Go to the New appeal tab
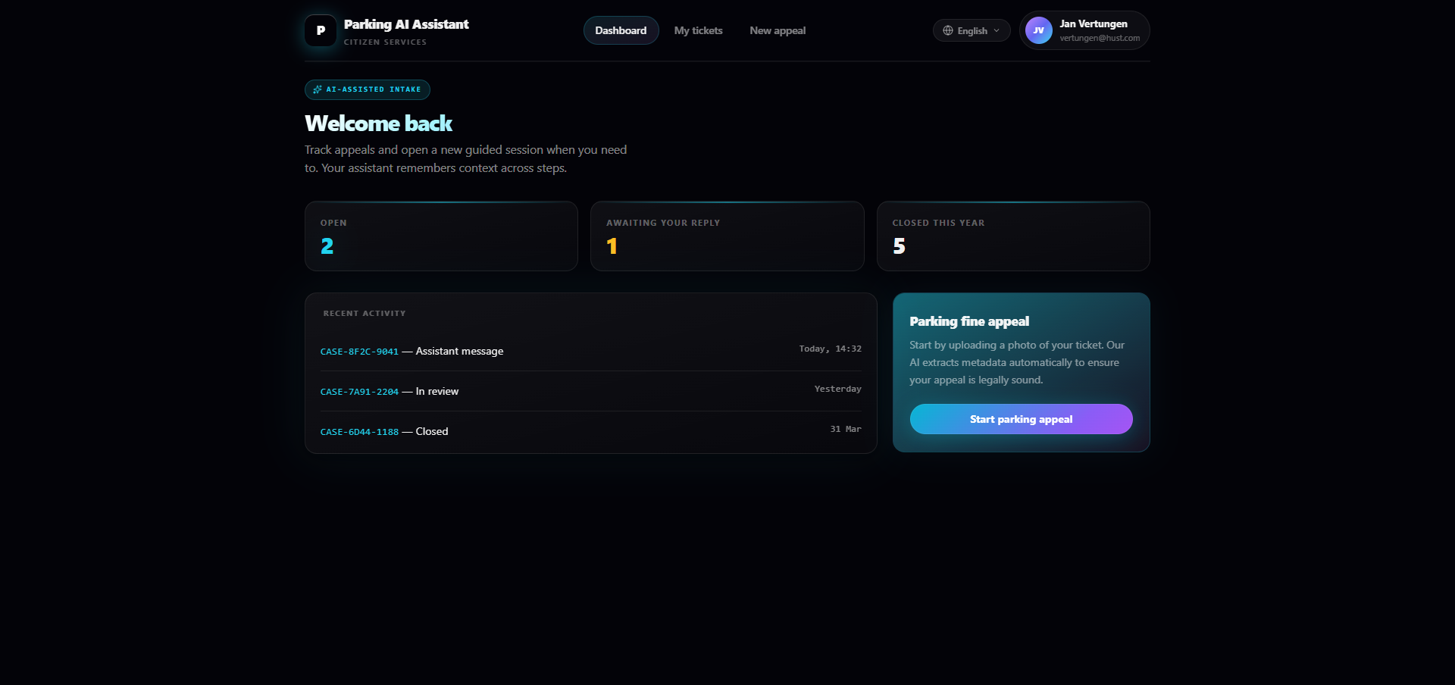The image size is (1455, 685). click(777, 31)
